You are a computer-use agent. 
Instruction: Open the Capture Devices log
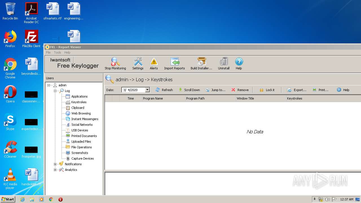[82, 158]
